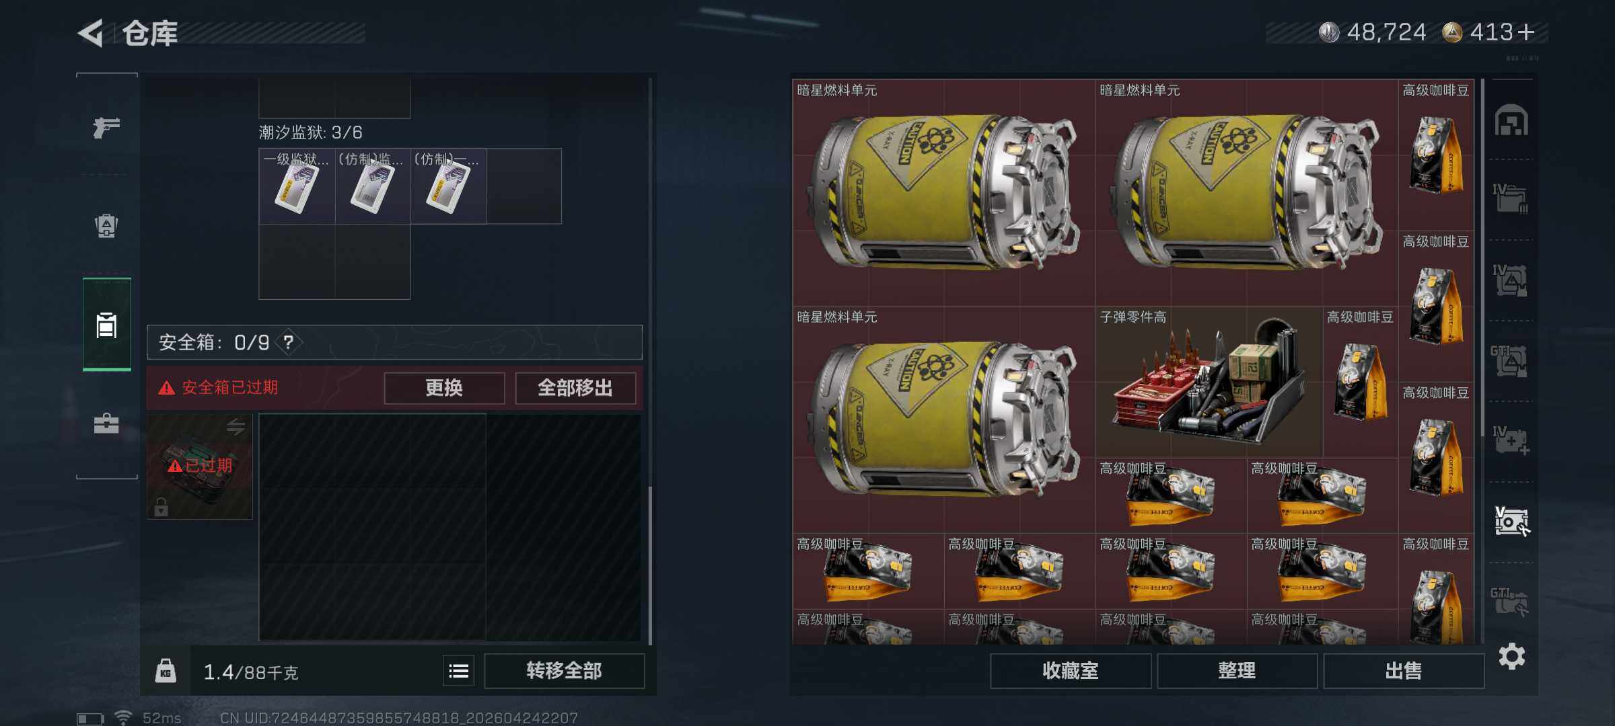
Task: Go back using the arrow beside 仓库
Action: [92, 33]
